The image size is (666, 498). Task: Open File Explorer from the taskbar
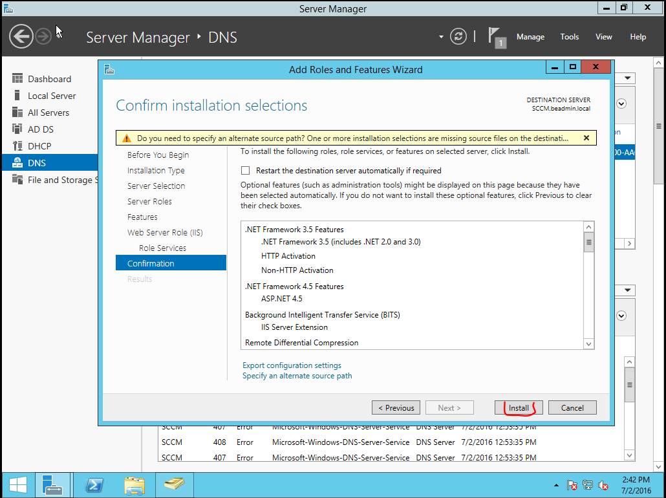tap(134, 485)
